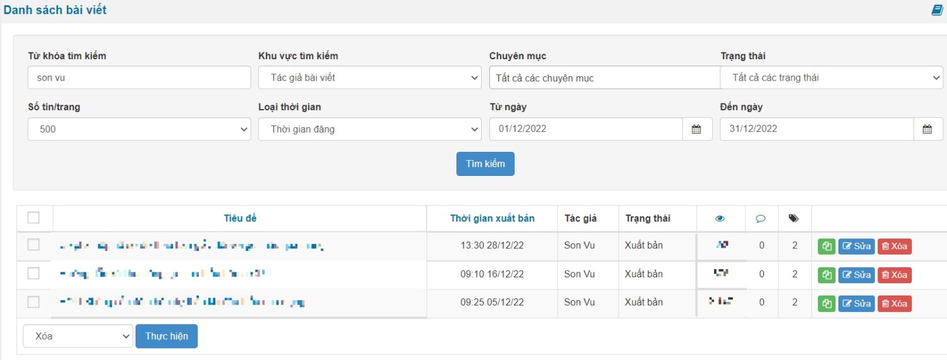Sort by views eye column header

(x=720, y=219)
